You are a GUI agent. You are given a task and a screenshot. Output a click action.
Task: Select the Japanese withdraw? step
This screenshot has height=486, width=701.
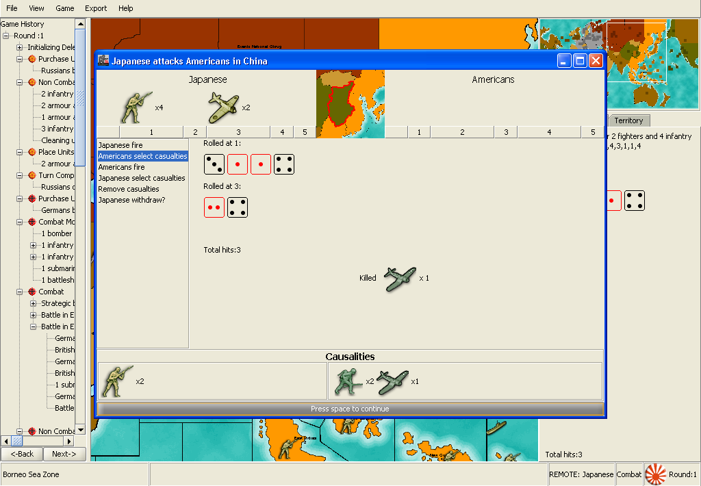[131, 200]
